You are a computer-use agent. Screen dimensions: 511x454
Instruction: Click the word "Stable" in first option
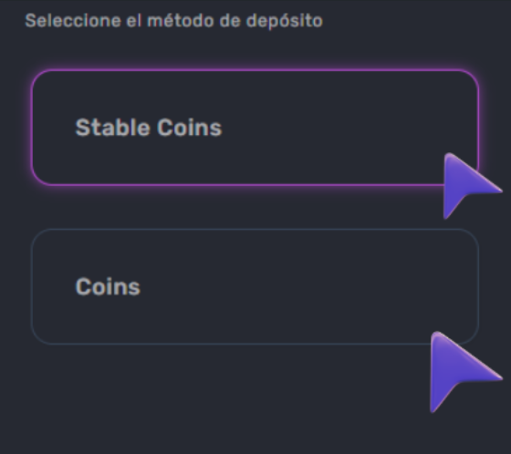tap(113, 128)
